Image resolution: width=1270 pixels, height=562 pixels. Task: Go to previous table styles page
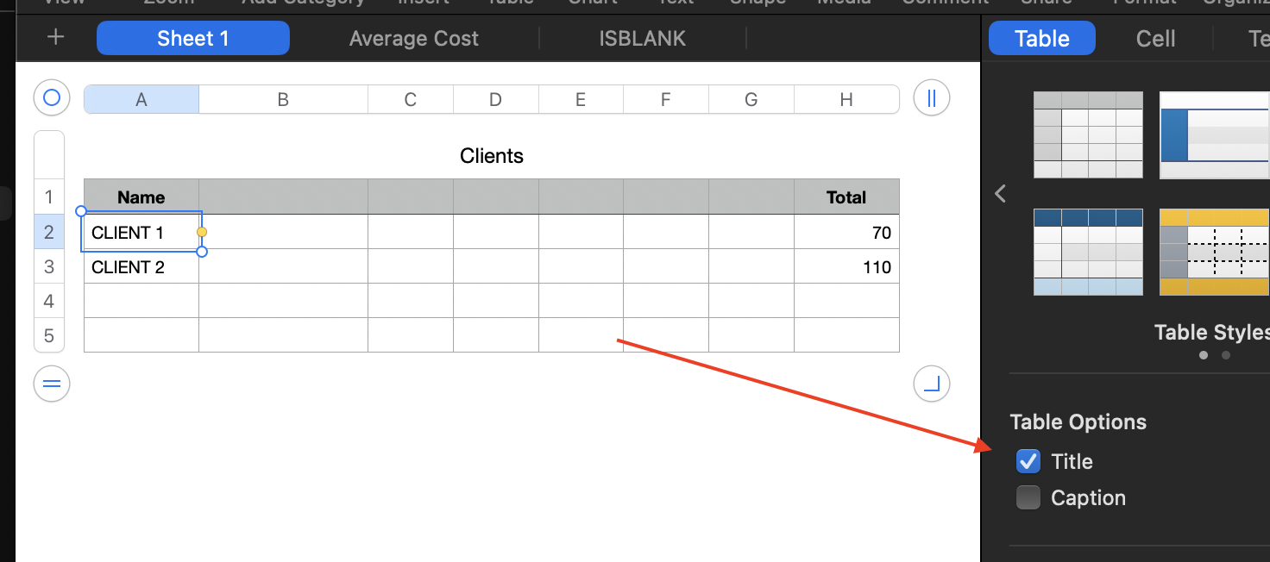coord(1000,194)
